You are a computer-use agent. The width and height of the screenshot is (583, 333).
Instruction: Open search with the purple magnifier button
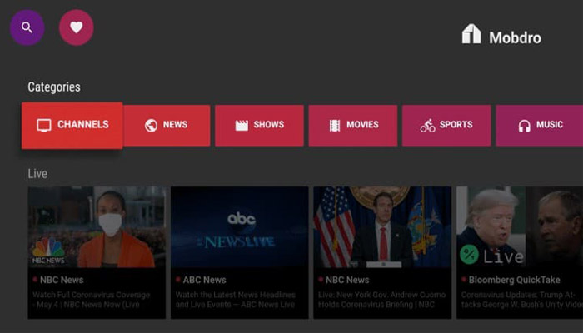(x=27, y=27)
